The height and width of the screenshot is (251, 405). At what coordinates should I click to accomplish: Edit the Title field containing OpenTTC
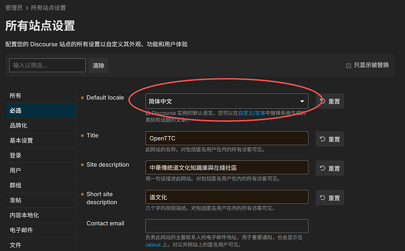click(227, 138)
